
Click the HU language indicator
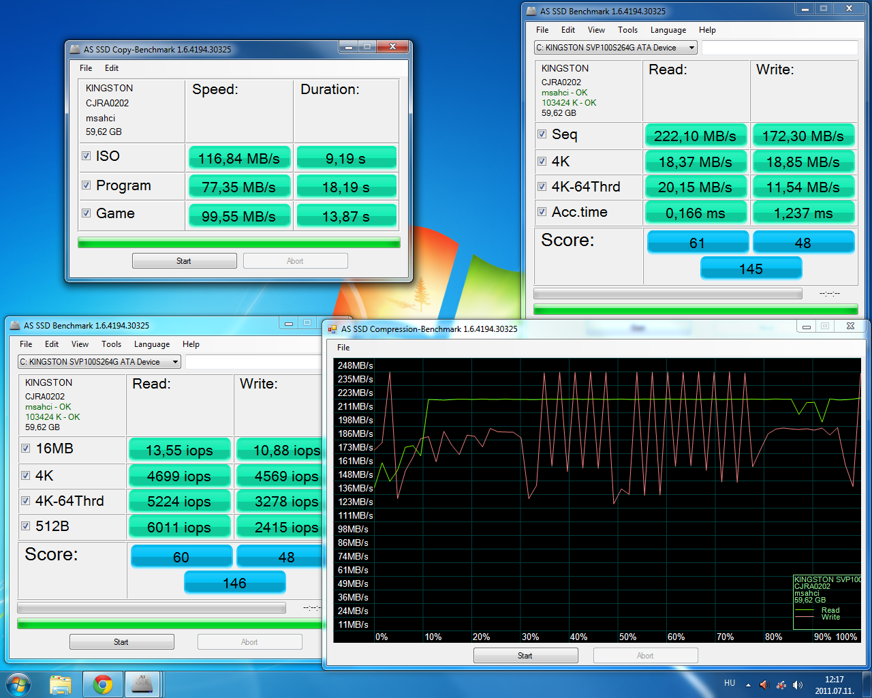(730, 683)
